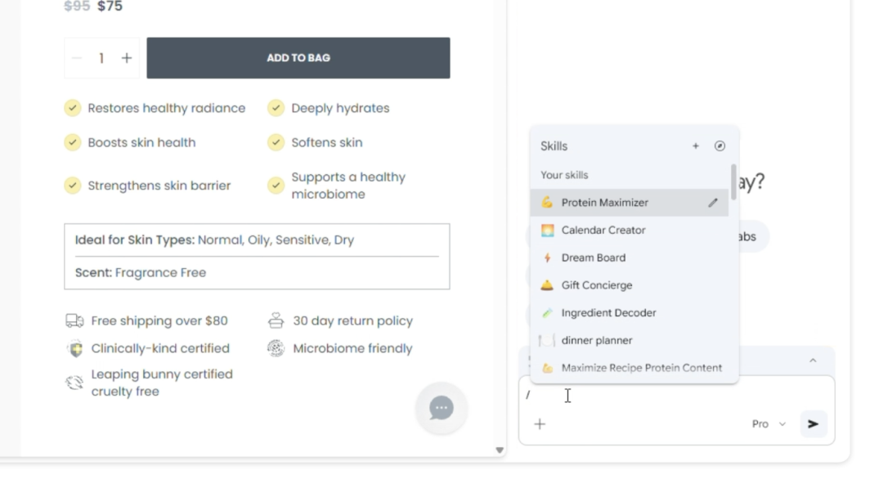Screen dimensions: 883x479
Task: Click the Gift Concierge bell icon
Action: [548, 285]
